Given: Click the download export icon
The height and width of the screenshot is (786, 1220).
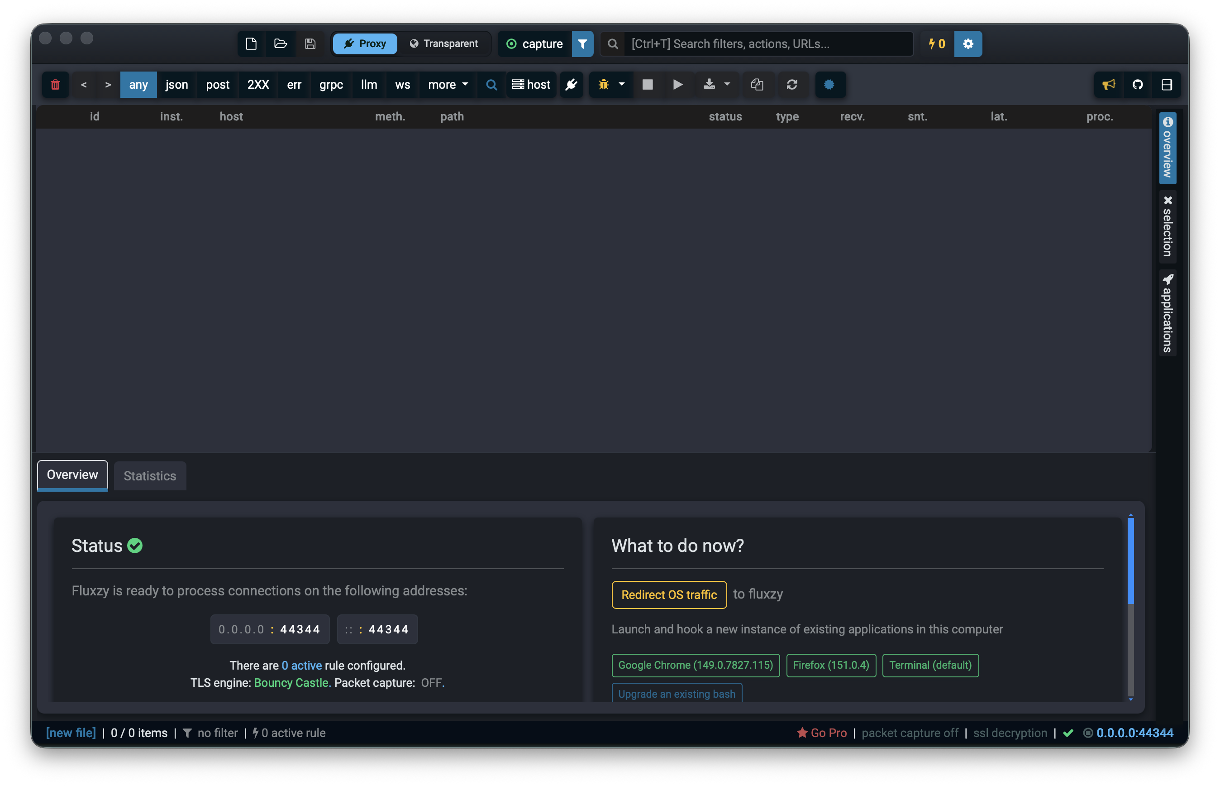Looking at the screenshot, I should point(710,85).
